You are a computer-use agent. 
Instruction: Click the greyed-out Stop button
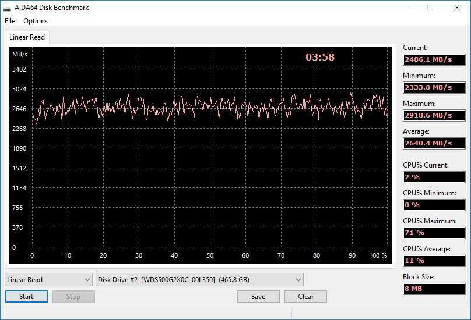point(73,296)
